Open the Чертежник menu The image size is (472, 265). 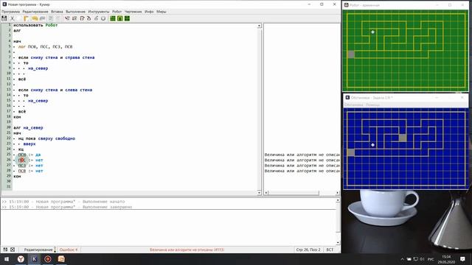point(133,12)
